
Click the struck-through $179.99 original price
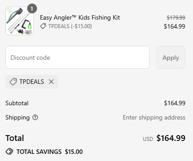[x=176, y=18]
